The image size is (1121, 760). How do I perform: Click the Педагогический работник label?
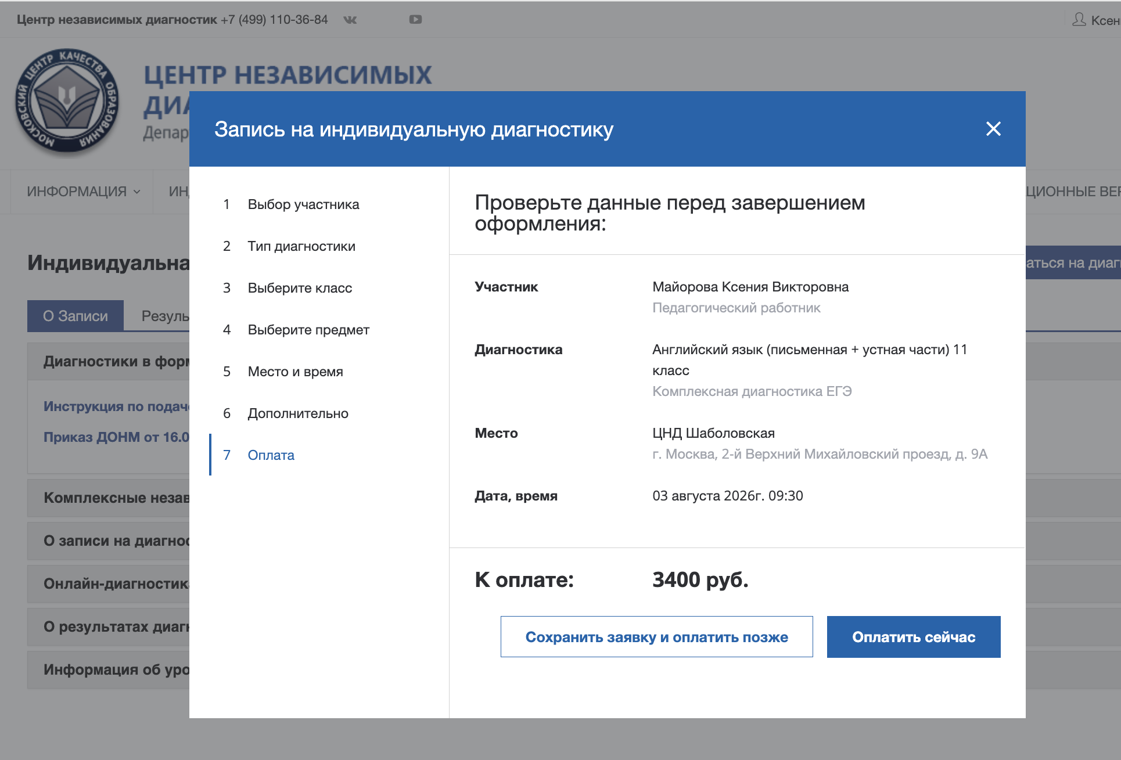(x=736, y=308)
